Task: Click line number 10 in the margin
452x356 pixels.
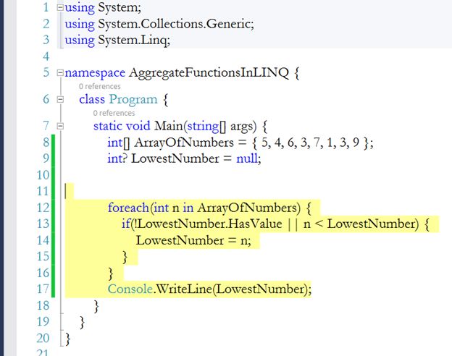Action: tap(43, 175)
